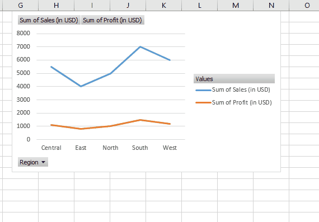Click the 8000 value axis label
The width and height of the screenshot is (319, 222).
pos(24,33)
